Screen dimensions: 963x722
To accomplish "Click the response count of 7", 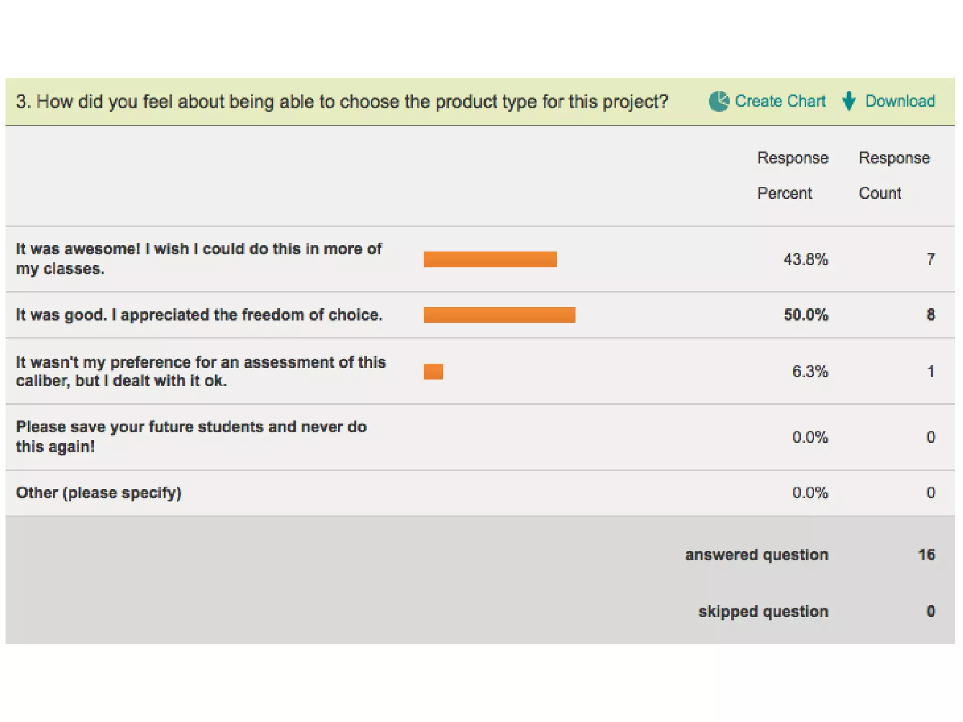I will coord(931,259).
